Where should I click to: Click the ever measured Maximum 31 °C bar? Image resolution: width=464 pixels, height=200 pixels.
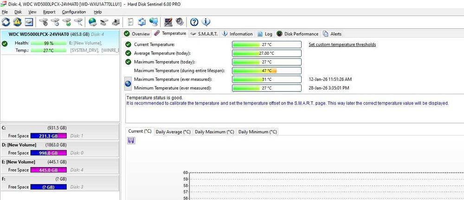(267, 79)
